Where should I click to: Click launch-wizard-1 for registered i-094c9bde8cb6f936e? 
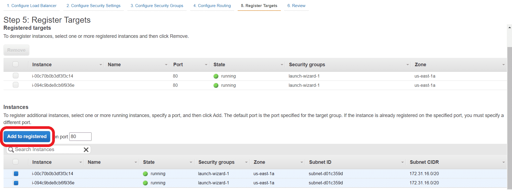(x=304, y=85)
